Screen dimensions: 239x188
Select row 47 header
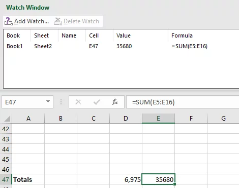tap(6, 179)
